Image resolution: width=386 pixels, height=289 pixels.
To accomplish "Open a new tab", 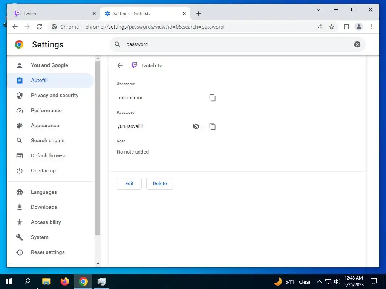I will click(199, 14).
